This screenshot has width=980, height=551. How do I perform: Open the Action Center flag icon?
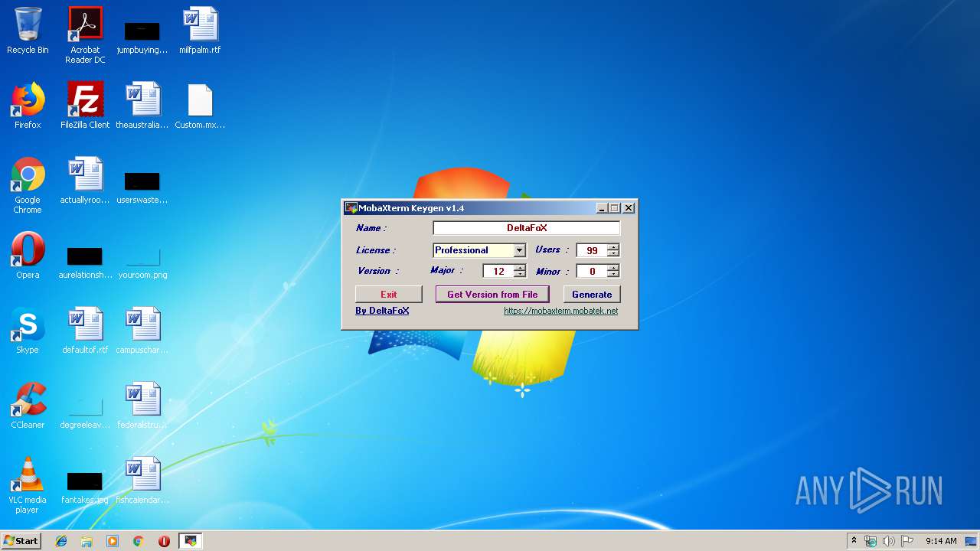pos(907,541)
